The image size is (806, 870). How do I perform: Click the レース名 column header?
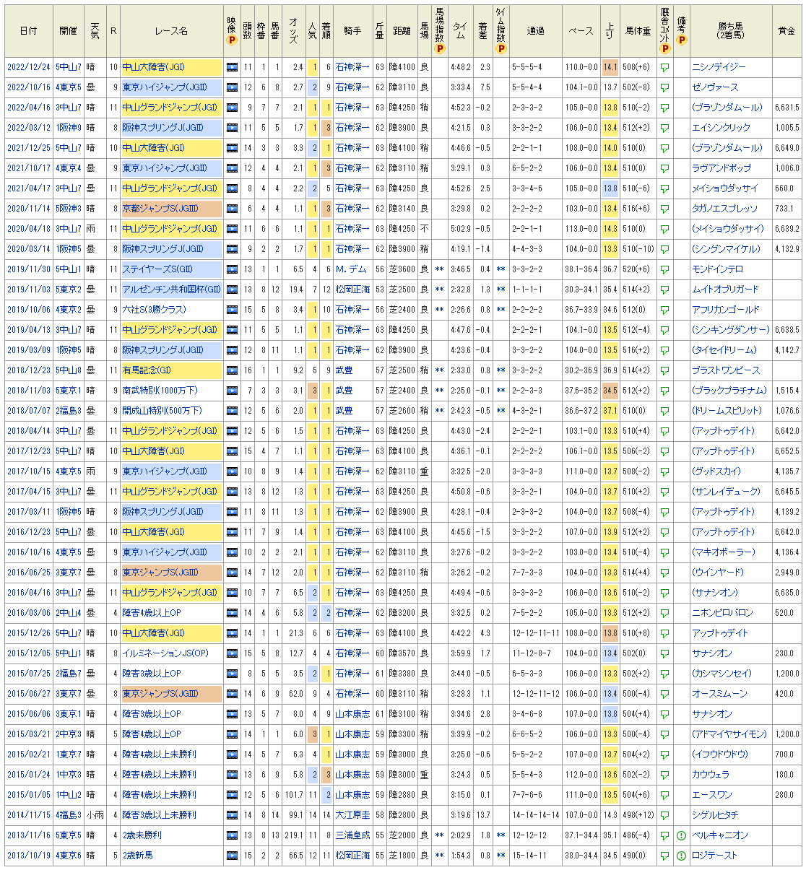171,31
